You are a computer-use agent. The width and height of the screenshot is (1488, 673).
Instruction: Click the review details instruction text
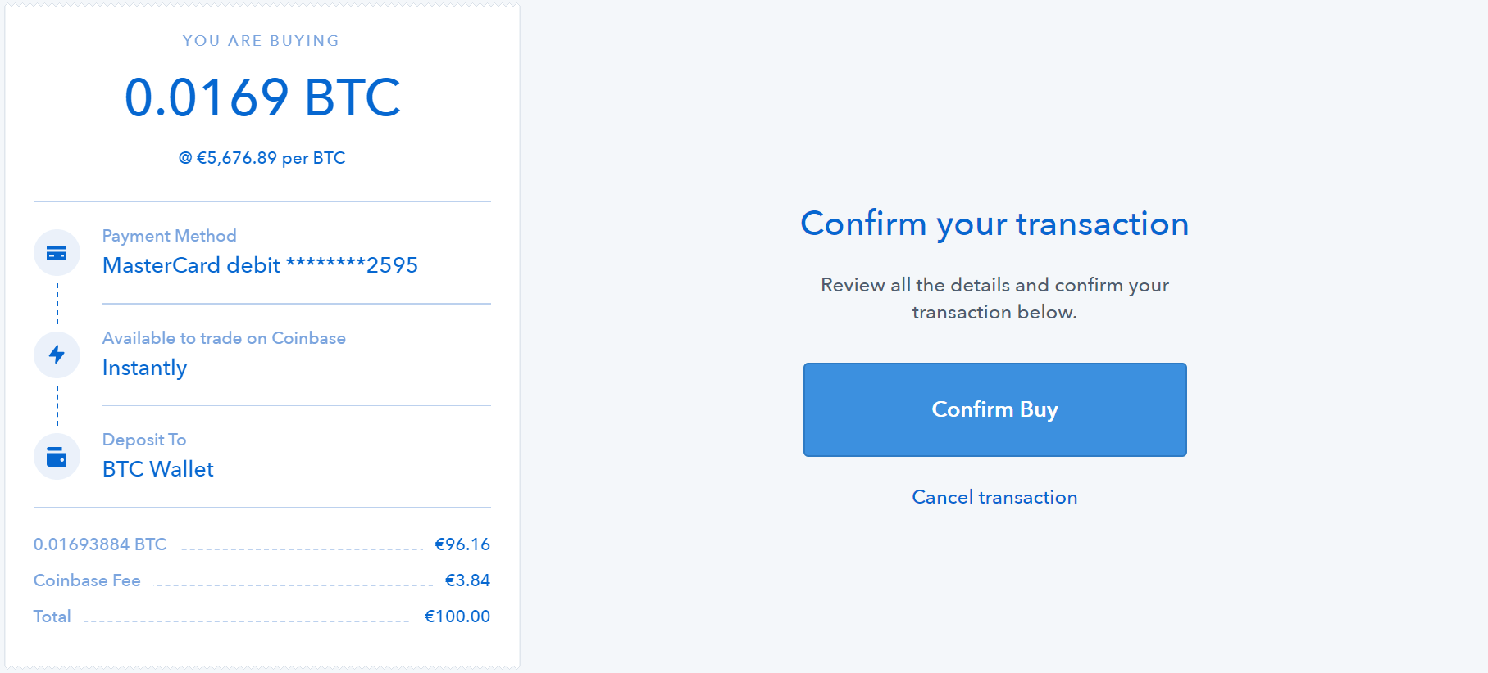(x=994, y=298)
